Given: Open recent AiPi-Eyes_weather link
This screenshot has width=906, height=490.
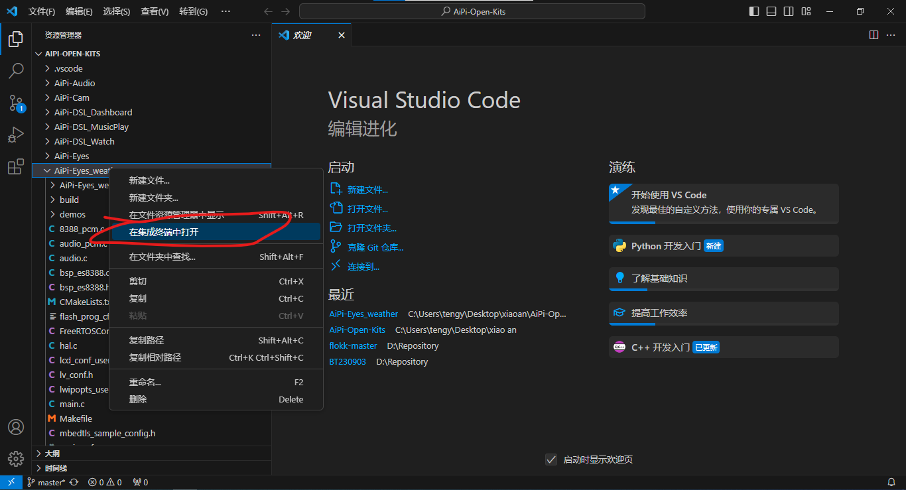Looking at the screenshot, I should (x=363, y=314).
